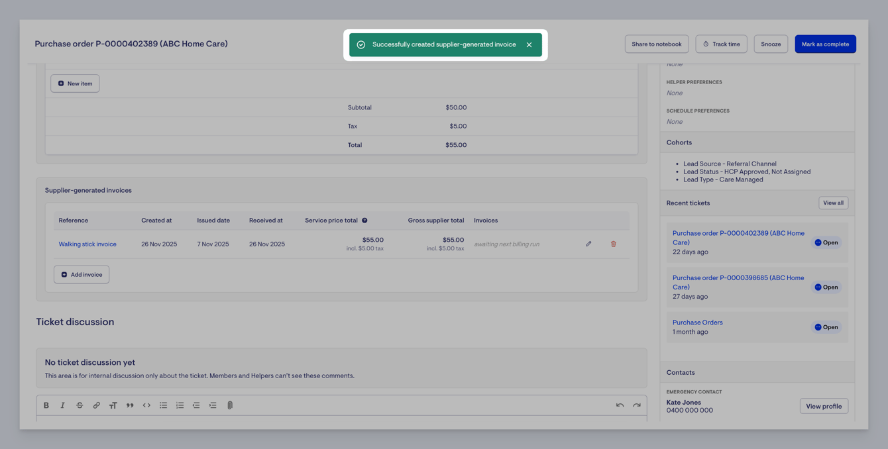888x449 pixels.
Task: Toggle bold formatting in discussion editor
Action: pyautogui.click(x=46, y=405)
